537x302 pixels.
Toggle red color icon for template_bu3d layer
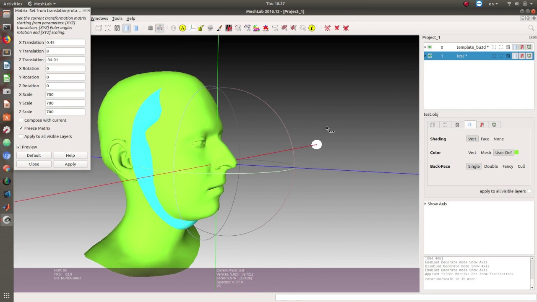click(x=522, y=47)
